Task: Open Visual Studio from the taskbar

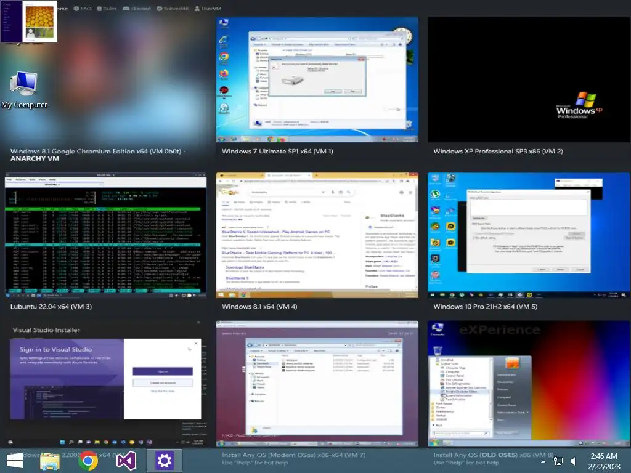Action: click(x=126, y=461)
